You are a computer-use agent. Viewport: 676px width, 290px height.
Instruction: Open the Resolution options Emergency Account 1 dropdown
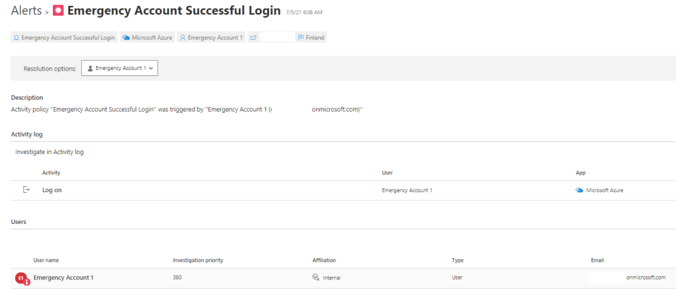tap(120, 68)
